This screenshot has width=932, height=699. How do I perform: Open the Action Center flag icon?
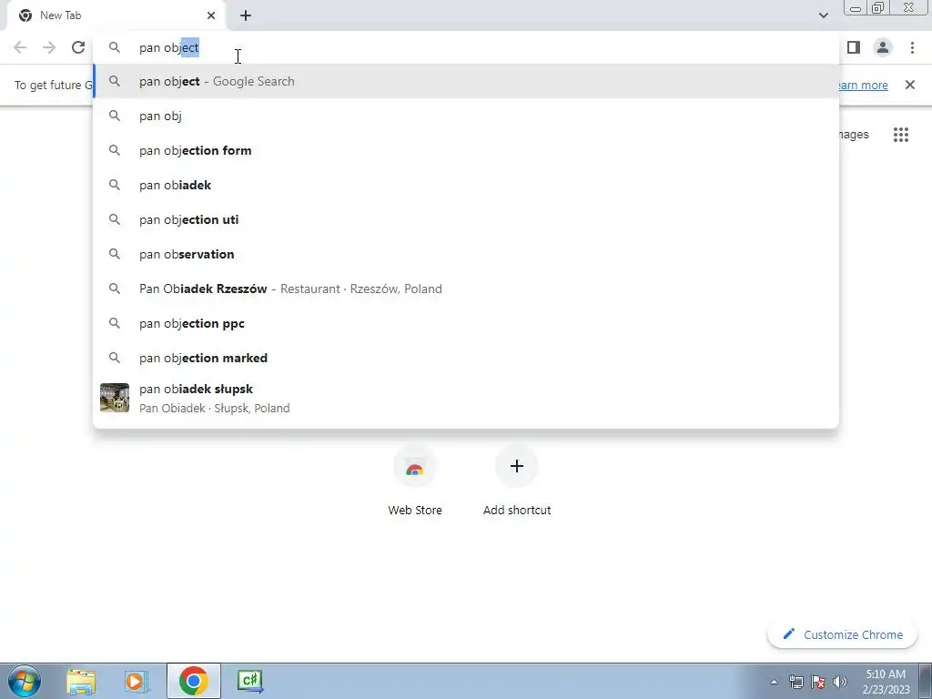(818, 682)
